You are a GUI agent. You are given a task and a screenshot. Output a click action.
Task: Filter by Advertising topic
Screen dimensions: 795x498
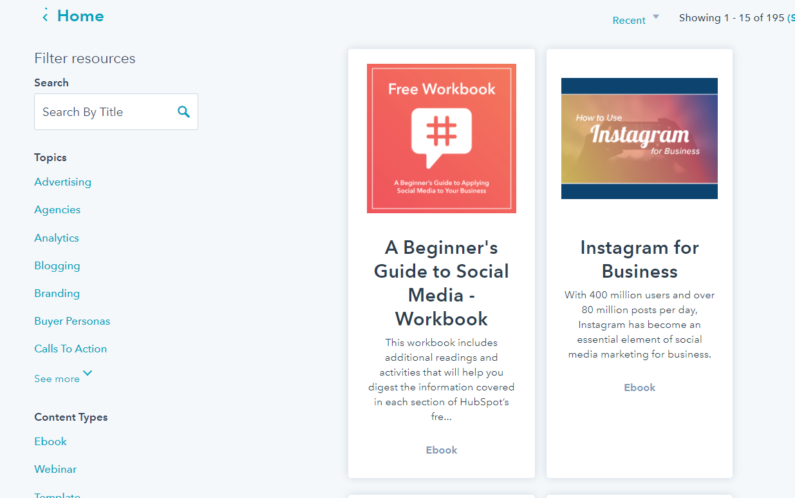pyautogui.click(x=63, y=182)
